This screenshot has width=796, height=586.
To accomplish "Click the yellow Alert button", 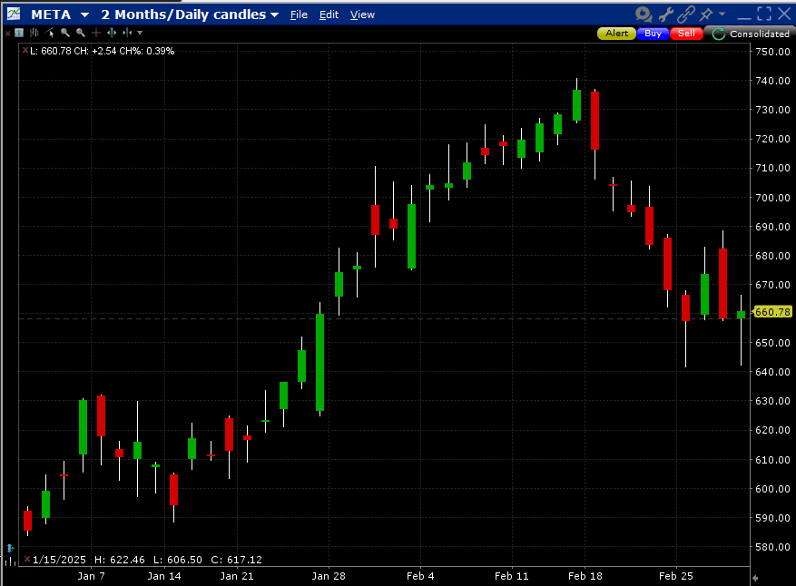I will (x=616, y=34).
